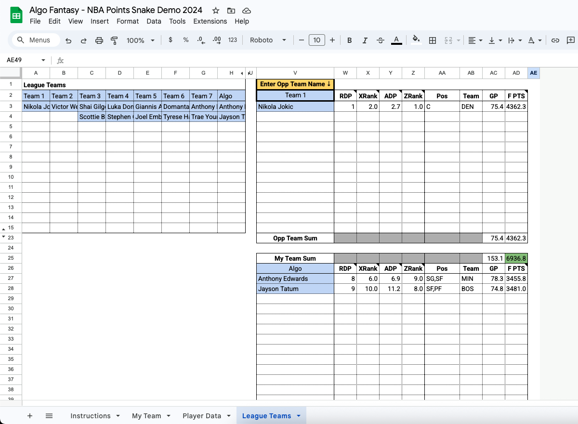
Task: Open the Help menu
Action: (x=242, y=21)
